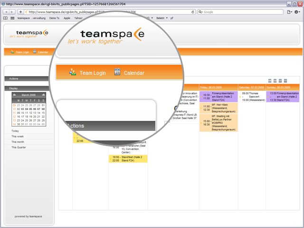Open Saturday 09:00 Thomas Saewert event
Screen dimensions: 304x228
pyautogui.click(x=252, y=97)
